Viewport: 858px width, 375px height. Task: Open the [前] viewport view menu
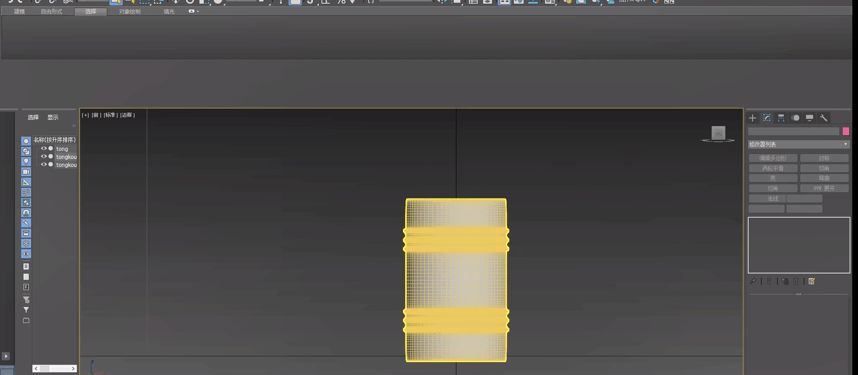(x=96, y=115)
